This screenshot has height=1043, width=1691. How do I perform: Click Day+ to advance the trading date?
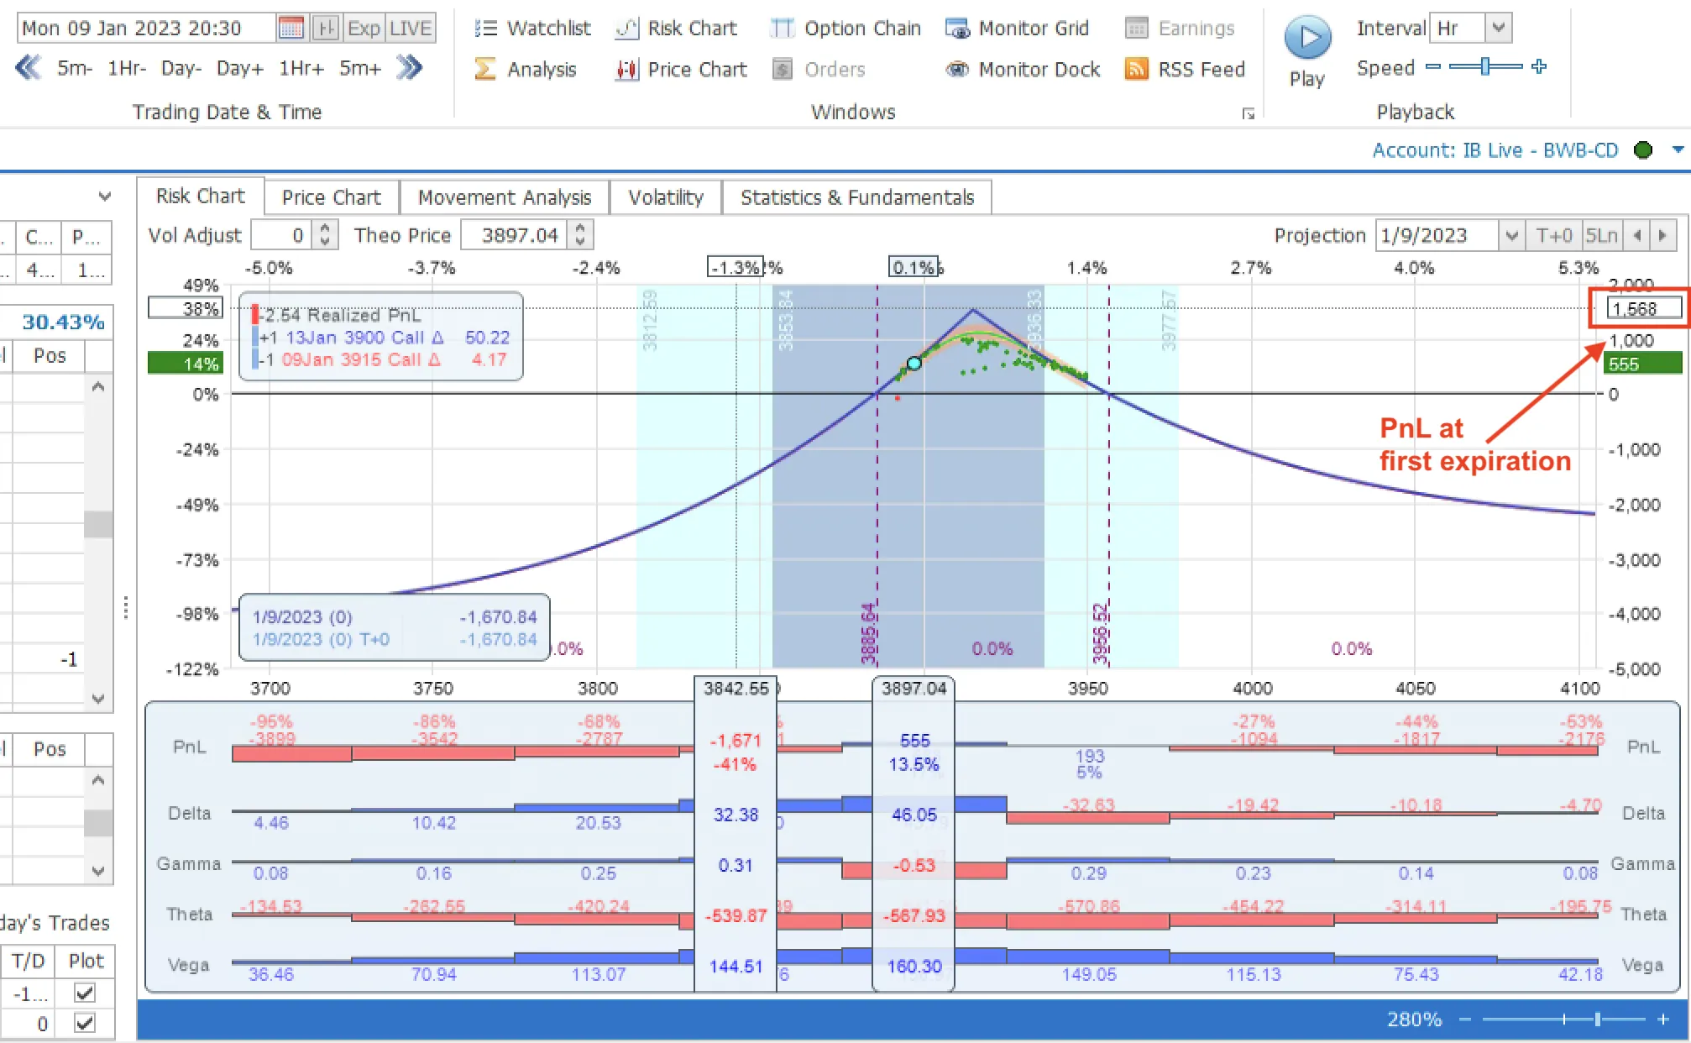[239, 68]
